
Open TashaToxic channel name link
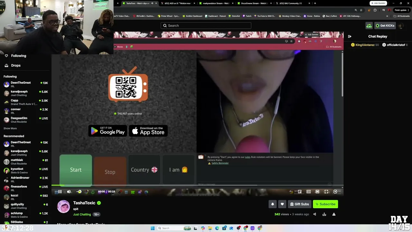point(84,203)
